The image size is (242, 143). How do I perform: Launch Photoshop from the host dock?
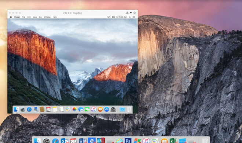pyautogui.click(x=128, y=141)
